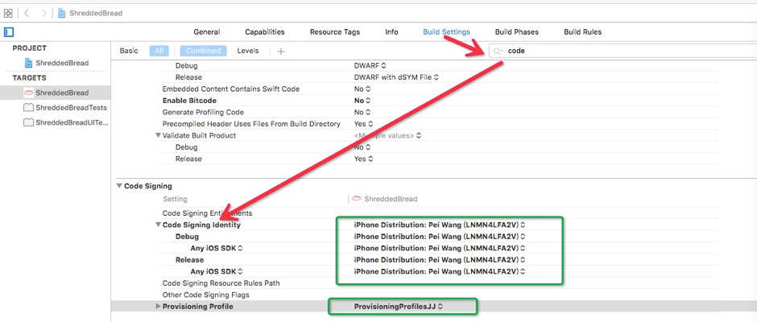Viewport: 757px width, 322px height.
Task: Open the Build Phases tab
Action: (x=516, y=32)
